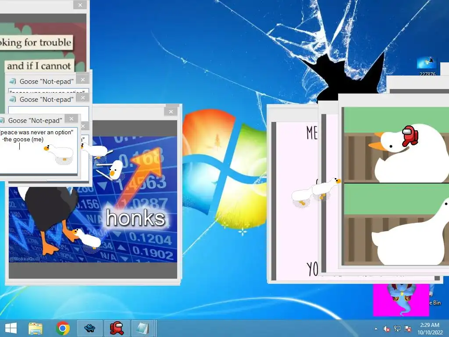
Task: Open the network status tray icon
Action: pos(397,329)
